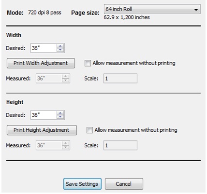Open the Page size dropdown arrow
The height and width of the screenshot is (194, 207).
click(196, 10)
